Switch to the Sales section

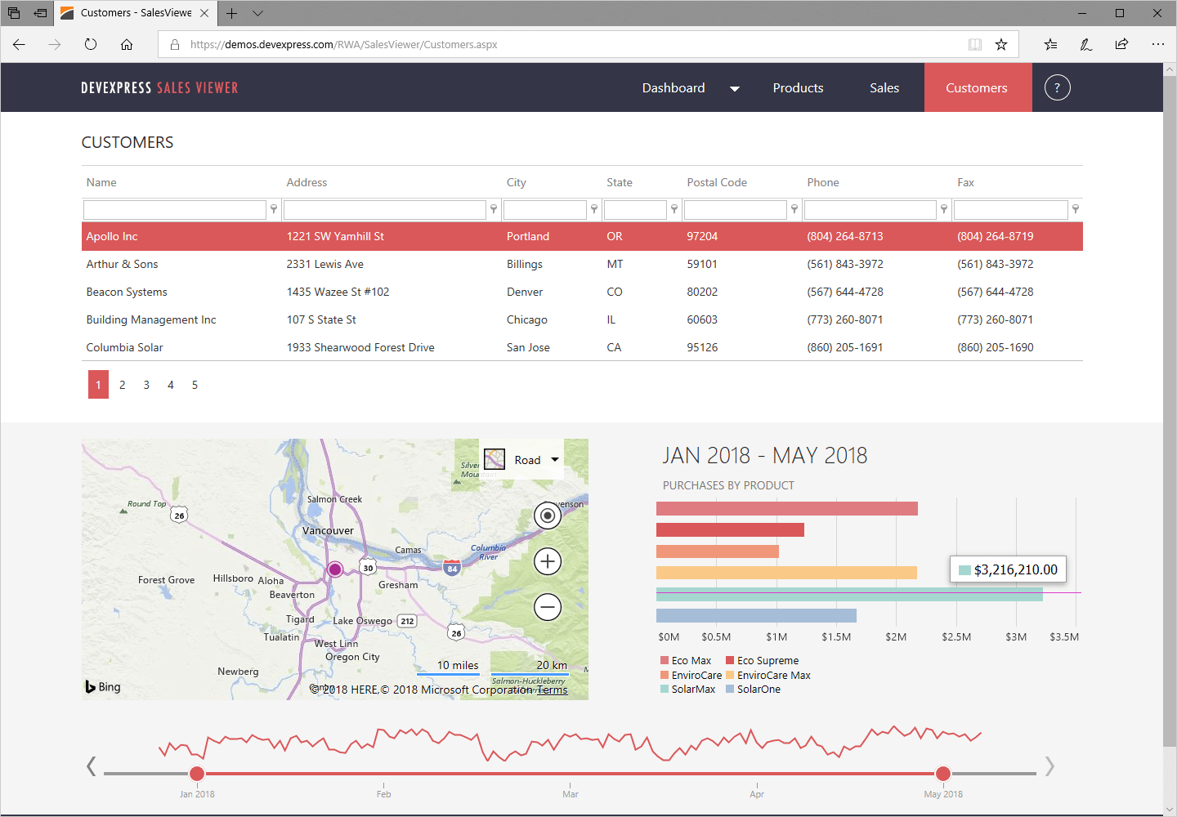click(x=884, y=87)
